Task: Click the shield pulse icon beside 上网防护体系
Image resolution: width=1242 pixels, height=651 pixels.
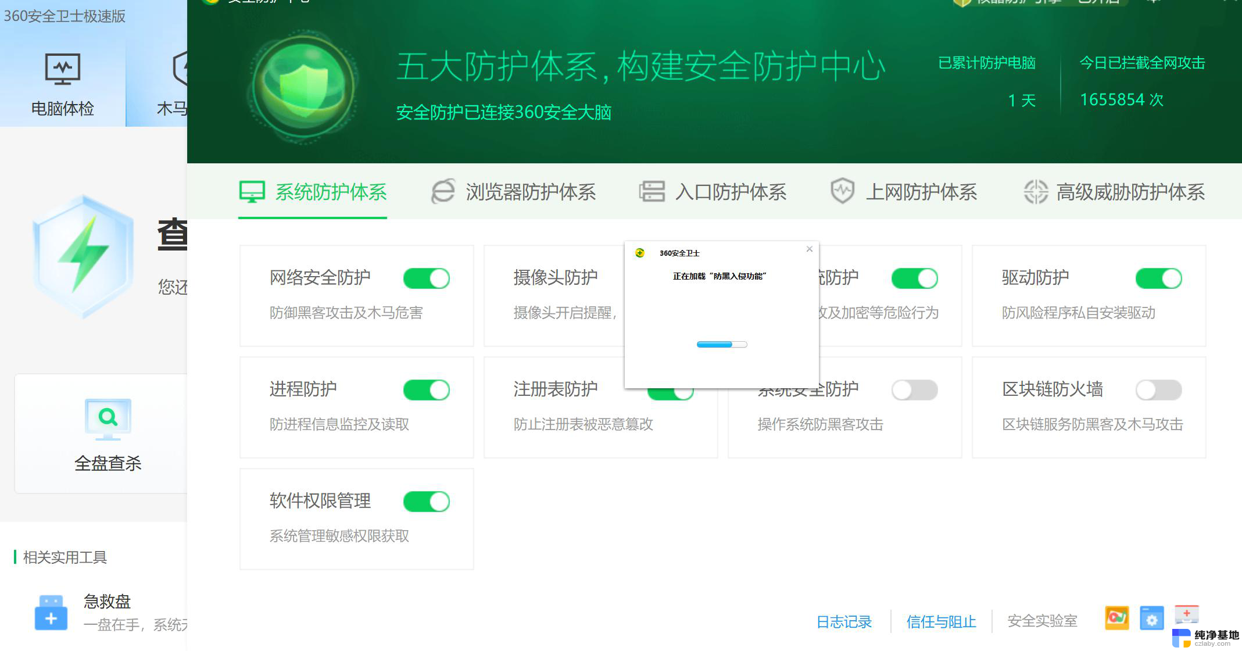Action: pos(842,191)
